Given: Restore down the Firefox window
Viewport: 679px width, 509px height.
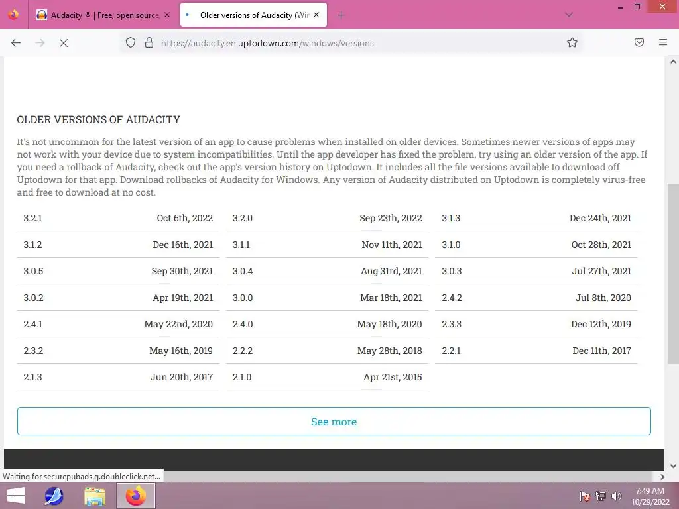Looking at the screenshot, I should (637, 7).
